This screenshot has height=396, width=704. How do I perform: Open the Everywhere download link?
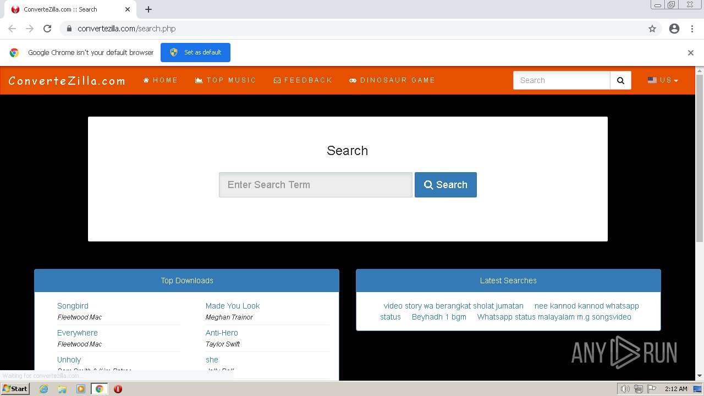(78, 333)
